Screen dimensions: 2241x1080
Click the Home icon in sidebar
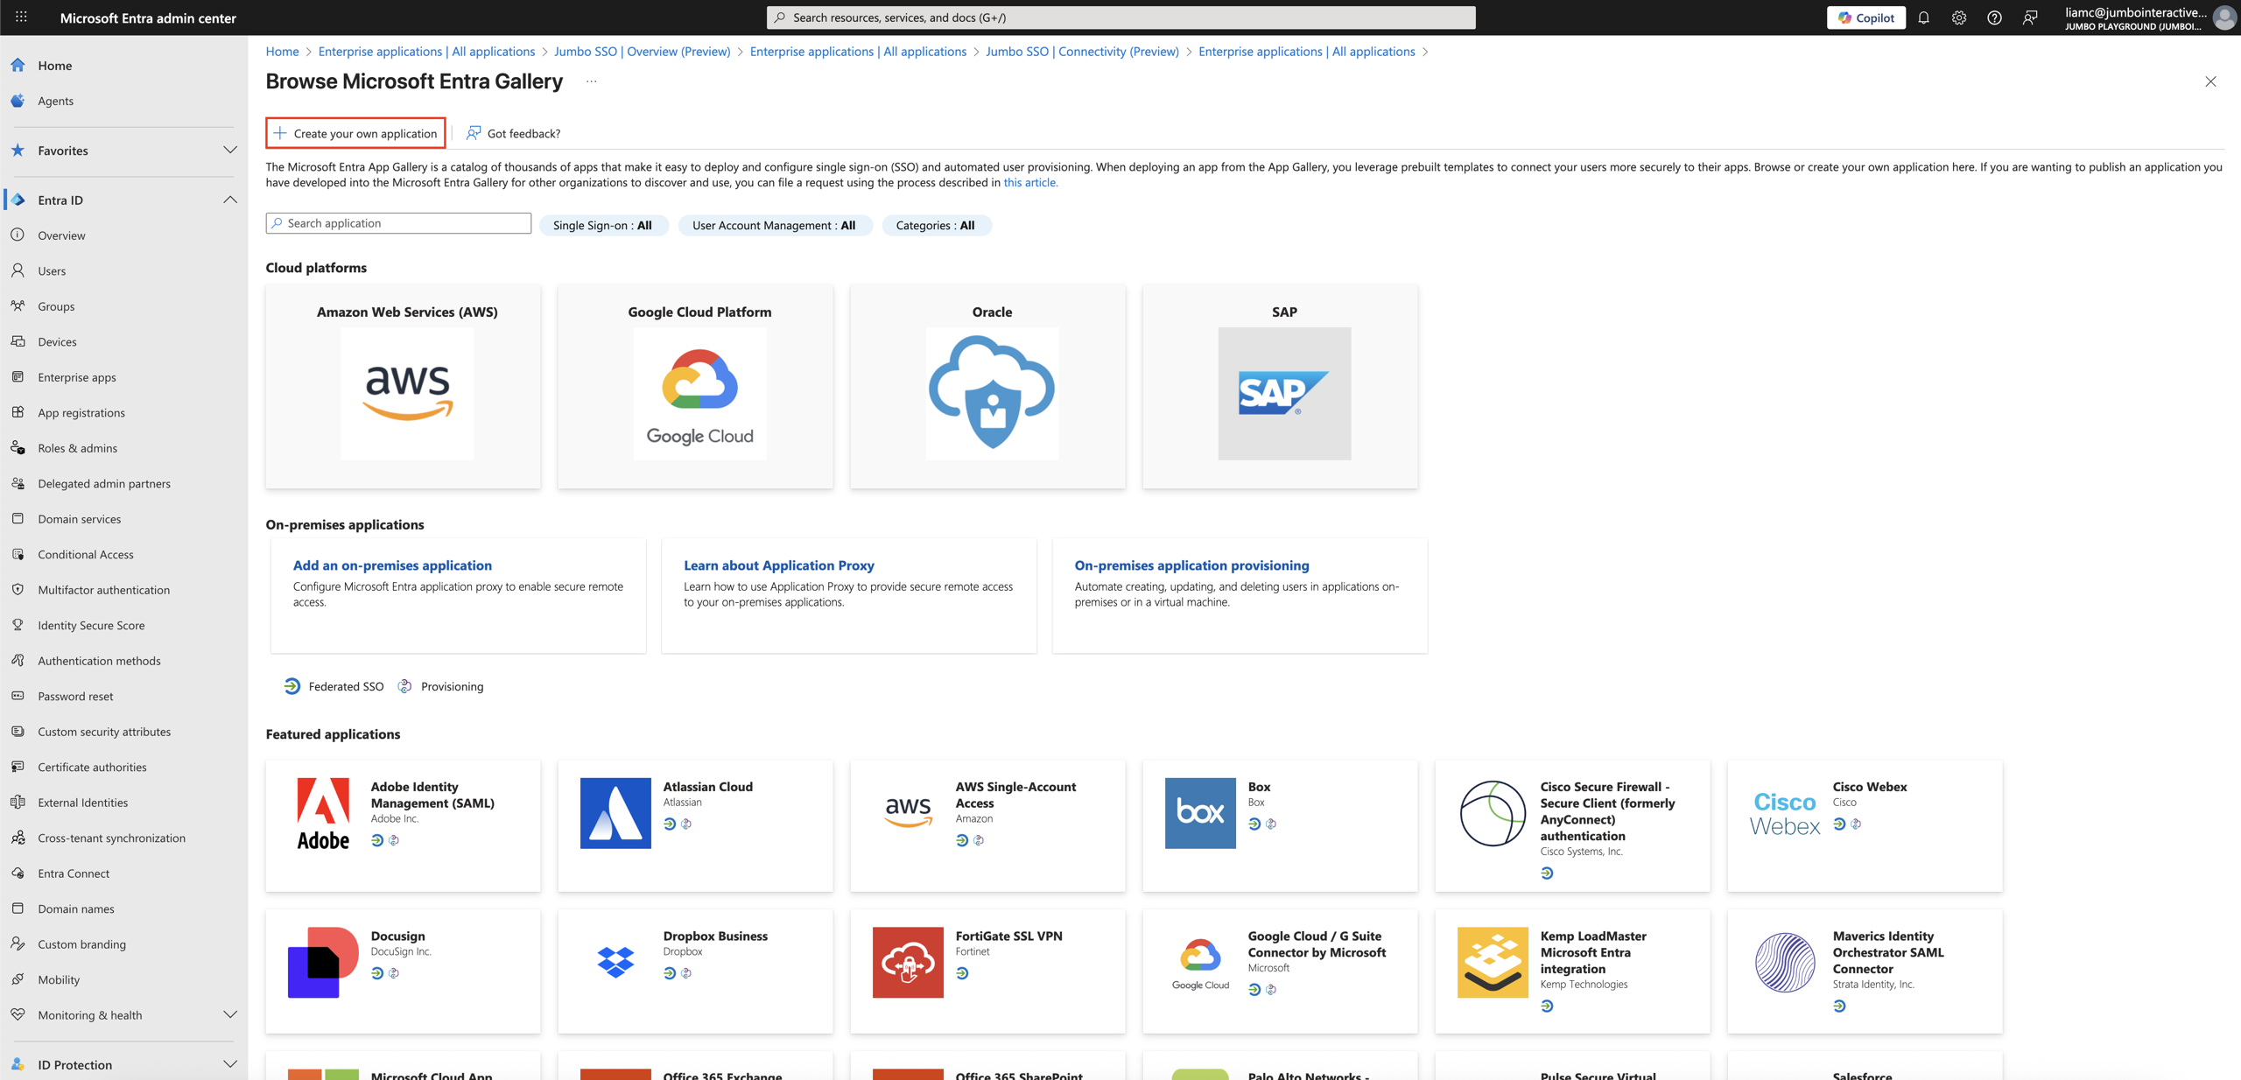[x=18, y=65]
